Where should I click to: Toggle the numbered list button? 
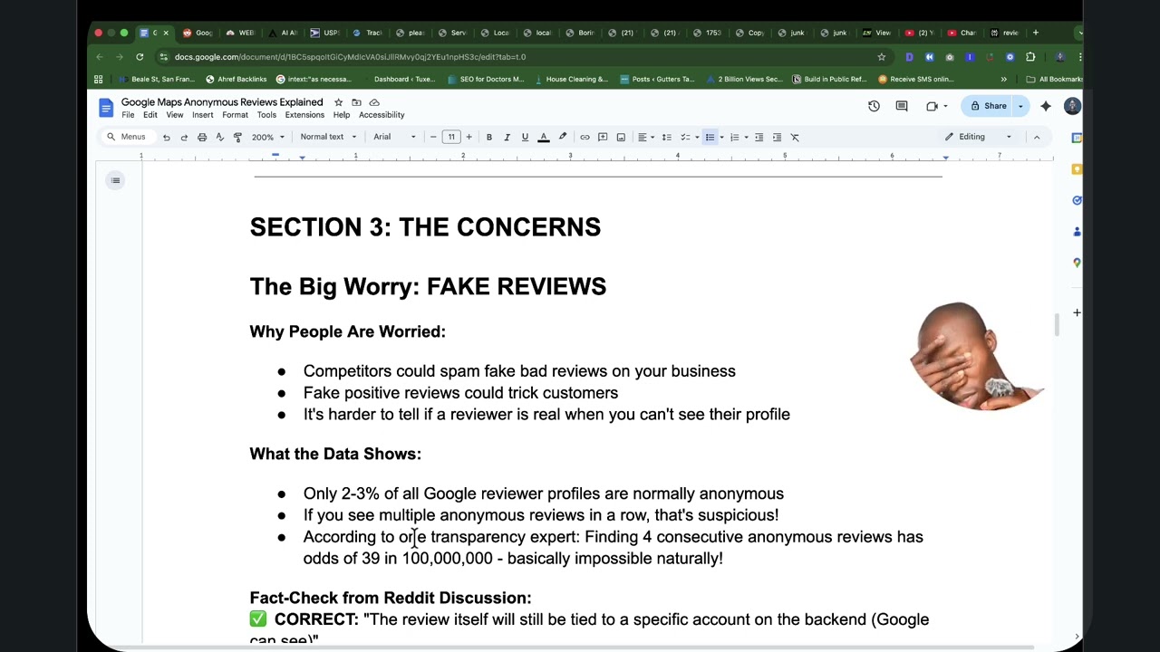coord(734,137)
